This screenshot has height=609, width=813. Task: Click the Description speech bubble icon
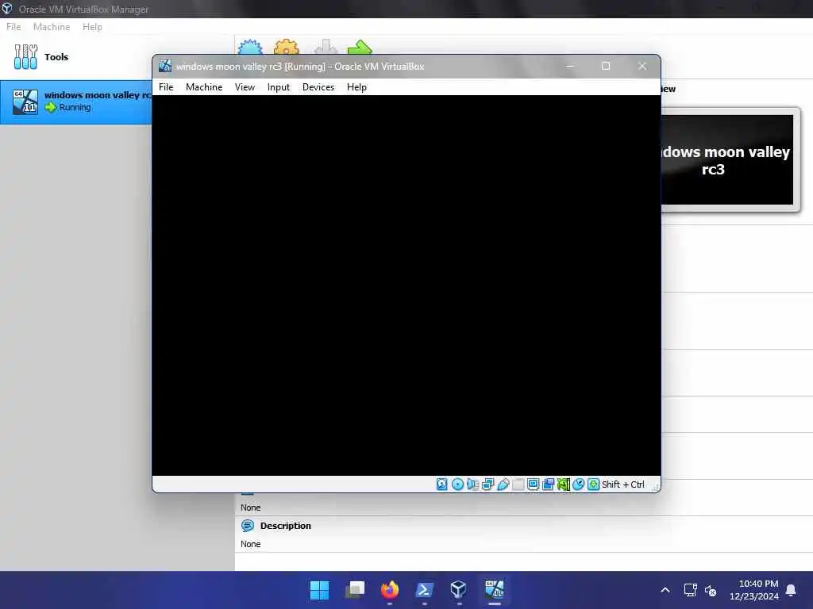pyautogui.click(x=248, y=526)
